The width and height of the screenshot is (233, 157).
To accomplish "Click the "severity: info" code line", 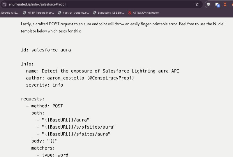I will [44, 85].
